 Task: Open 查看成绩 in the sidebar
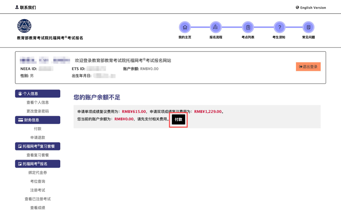click(38, 208)
